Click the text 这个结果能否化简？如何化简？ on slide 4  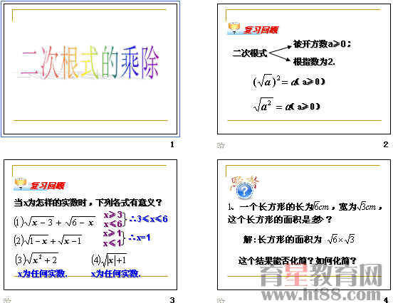pyautogui.click(x=298, y=261)
